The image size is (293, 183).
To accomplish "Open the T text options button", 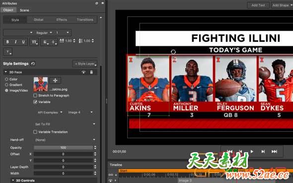I will point(7,52).
